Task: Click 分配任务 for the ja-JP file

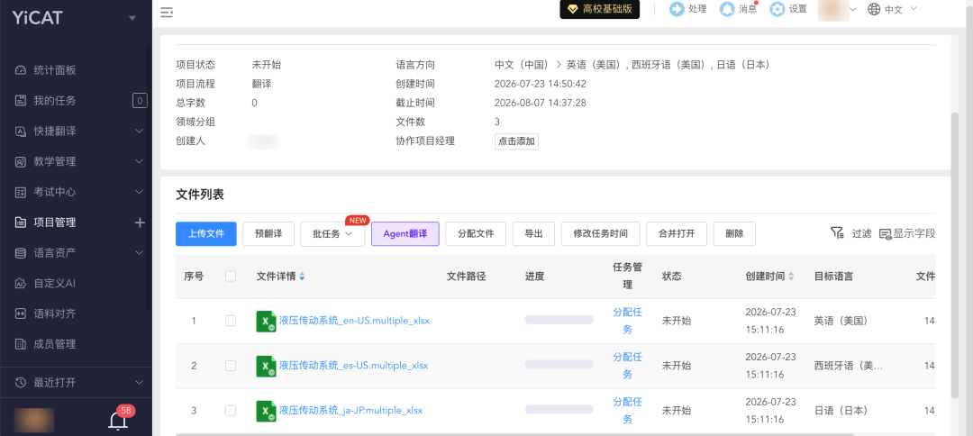Action: click(627, 411)
